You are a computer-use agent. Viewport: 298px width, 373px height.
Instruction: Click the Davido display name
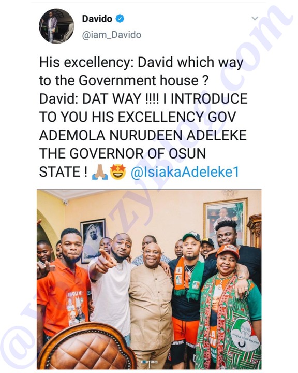pos(97,19)
